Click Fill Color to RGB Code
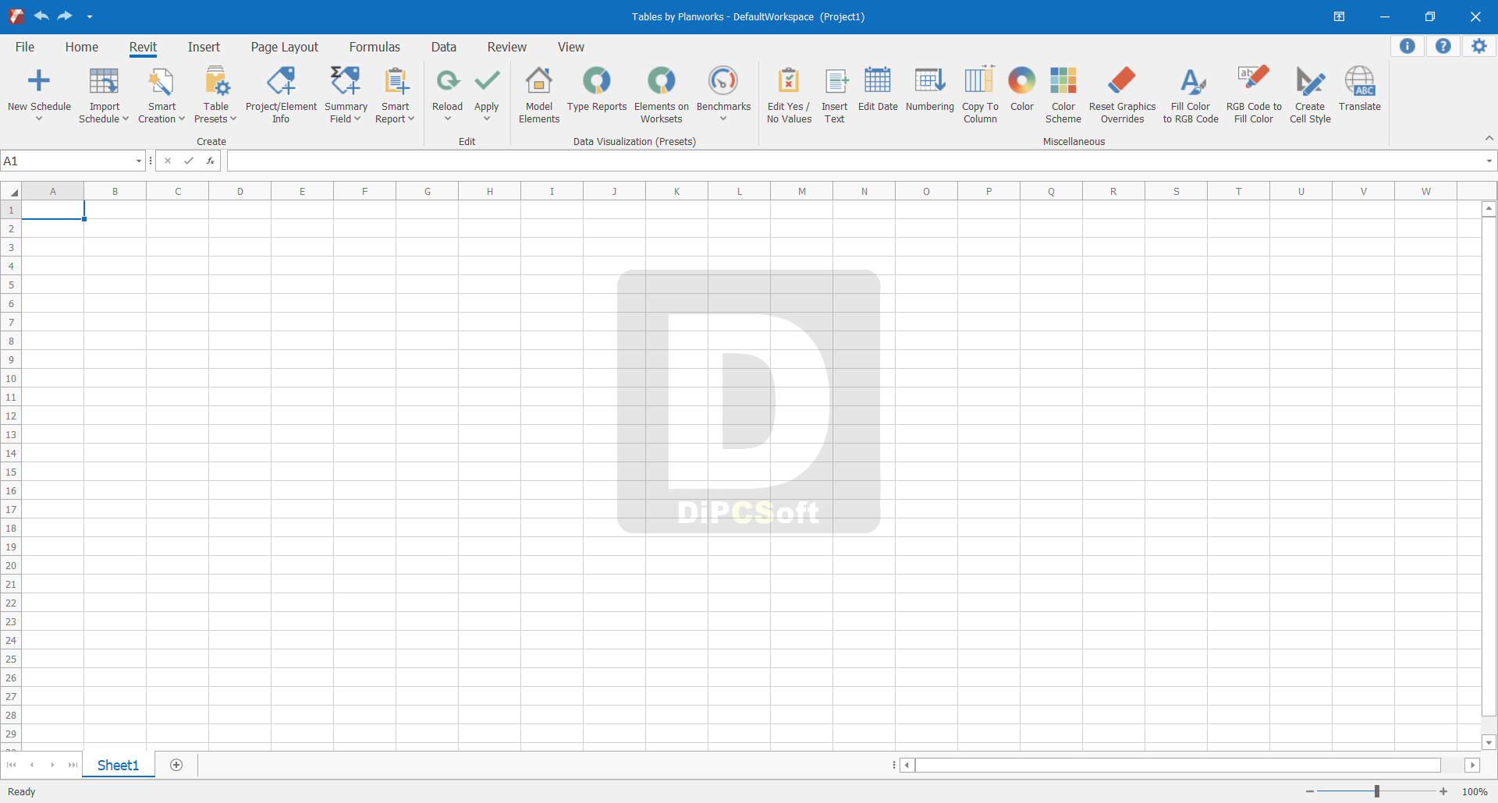This screenshot has width=1498, height=803. click(x=1191, y=95)
